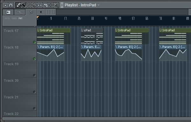Image resolution: width=191 pixels, height=122 pixels.
Task: Click the scroll-left arrow button
Action: click(41, 12)
